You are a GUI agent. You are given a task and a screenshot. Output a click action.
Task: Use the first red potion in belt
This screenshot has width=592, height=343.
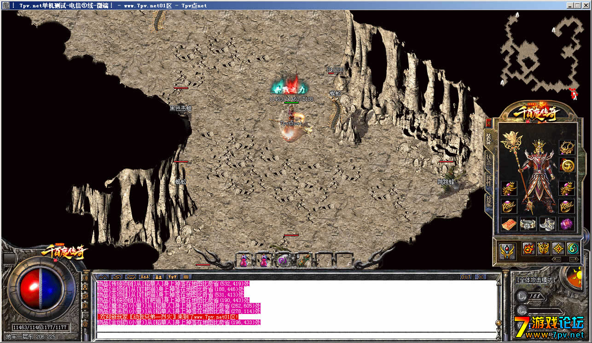pos(244,261)
